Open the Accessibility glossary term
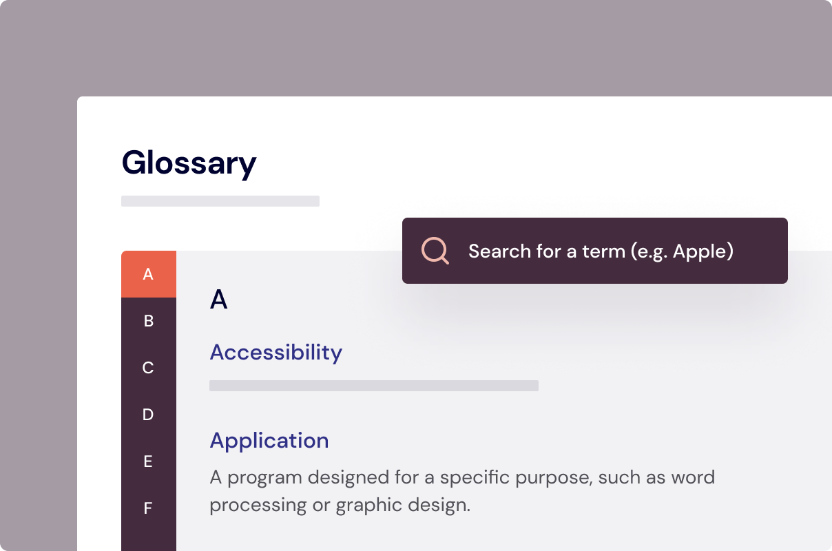 275,352
